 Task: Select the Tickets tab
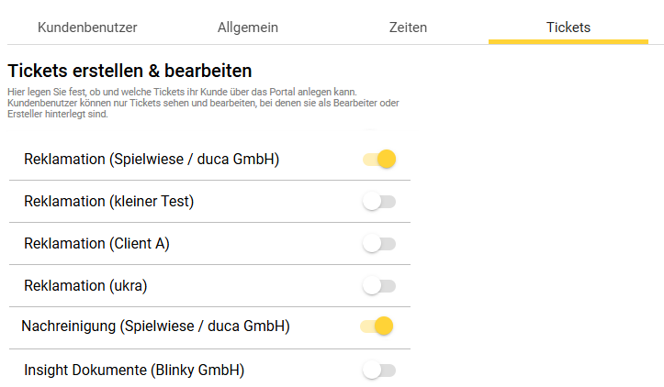coord(568,28)
